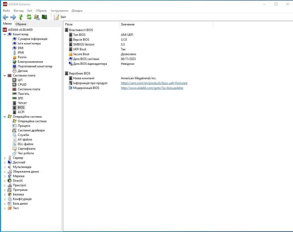Expand the Пристрої tree node
The width and height of the screenshot is (293, 232).
(x=5, y=185)
